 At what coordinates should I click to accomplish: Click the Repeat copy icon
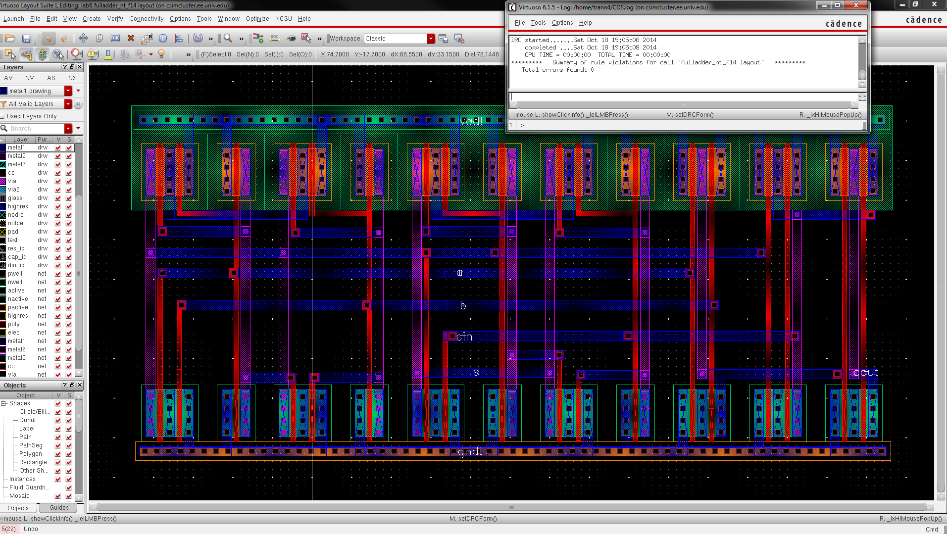[147, 38]
